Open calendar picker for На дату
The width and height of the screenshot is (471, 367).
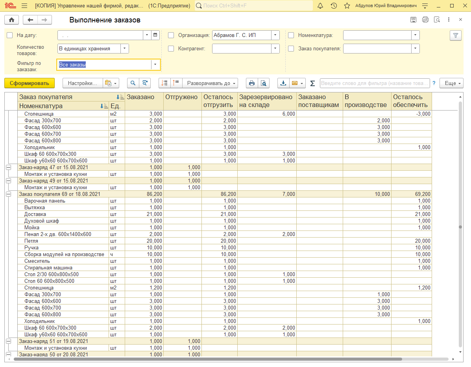tap(155, 35)
